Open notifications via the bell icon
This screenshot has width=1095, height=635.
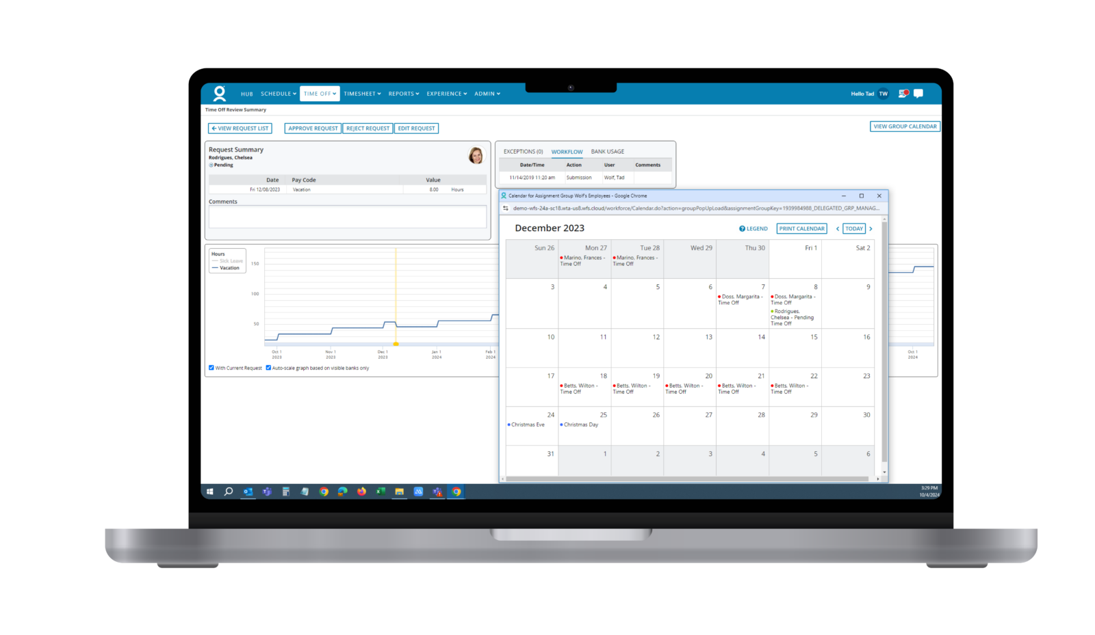[x=902, y=93]
